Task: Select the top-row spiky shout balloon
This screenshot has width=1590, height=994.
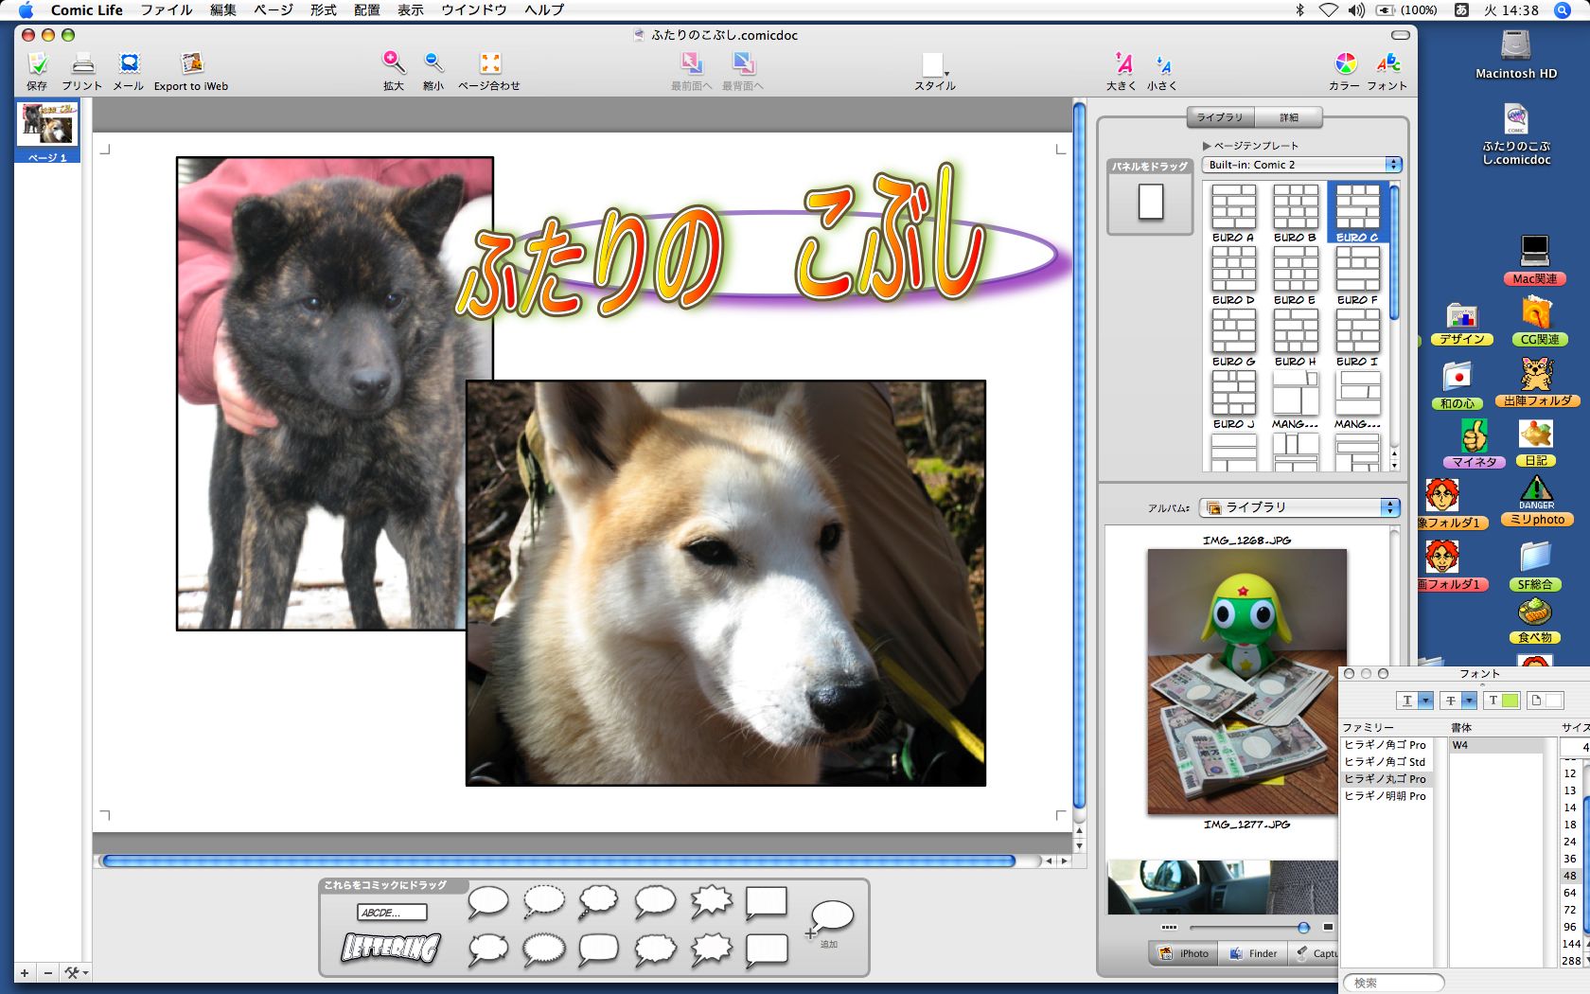Action: [711, 901]
